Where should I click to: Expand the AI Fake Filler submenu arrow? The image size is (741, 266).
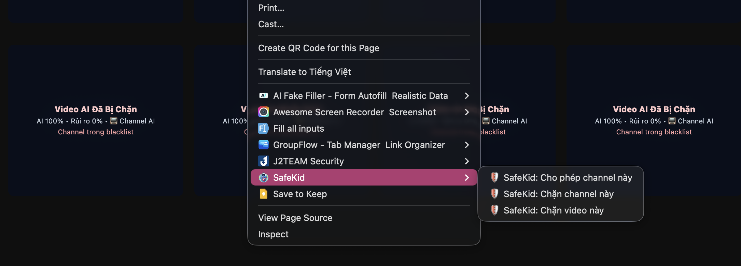click(x=467, y=96)
